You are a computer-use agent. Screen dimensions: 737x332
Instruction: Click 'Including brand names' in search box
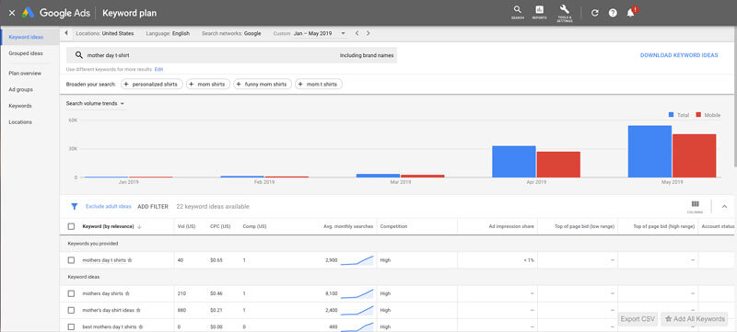pyautogui.click(x=367, y=55)
